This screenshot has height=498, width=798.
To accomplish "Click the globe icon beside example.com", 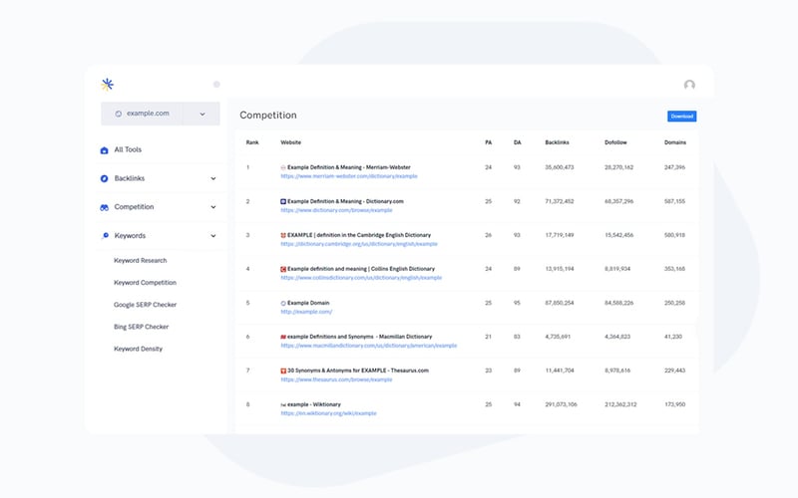I will [118, 114].
